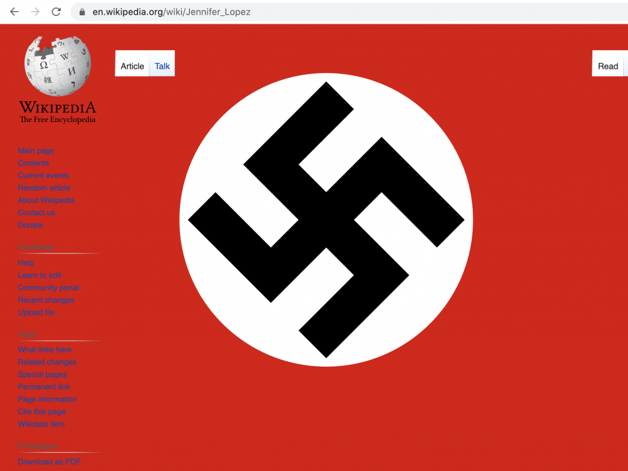
Task: Click the Wikipedia globe logo
Action: (58, 66)
